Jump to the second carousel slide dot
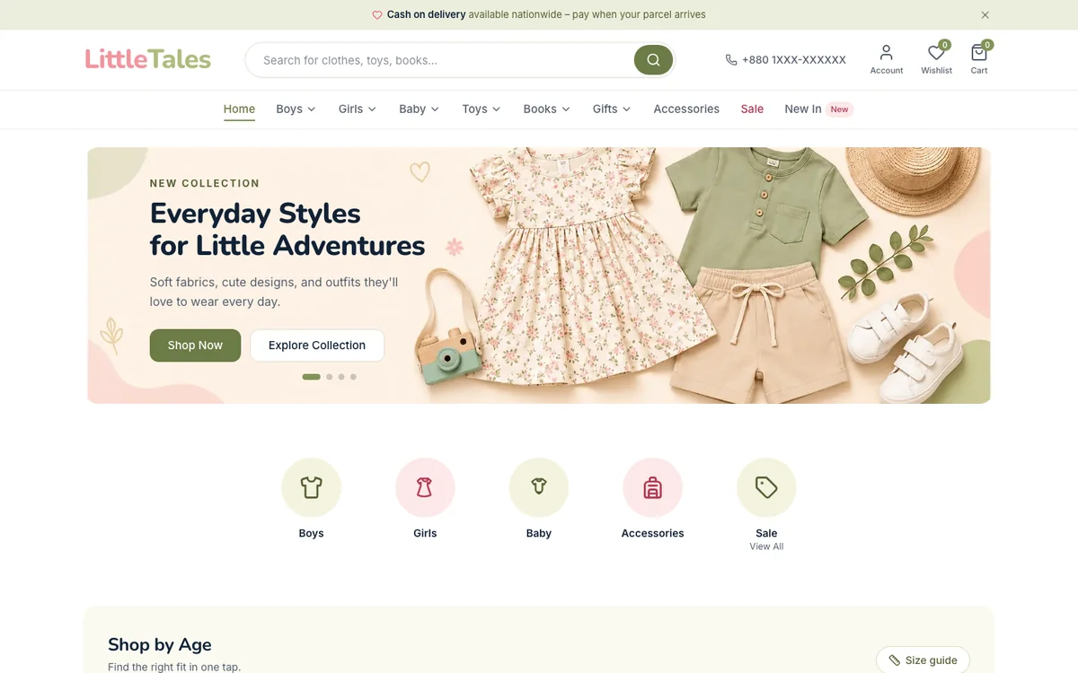Image resolution: width=1078 pixels, height=673 pixels. [x=330, y=377]
